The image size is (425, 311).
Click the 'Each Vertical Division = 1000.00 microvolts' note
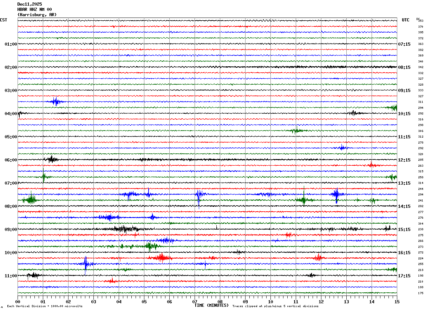45,306
